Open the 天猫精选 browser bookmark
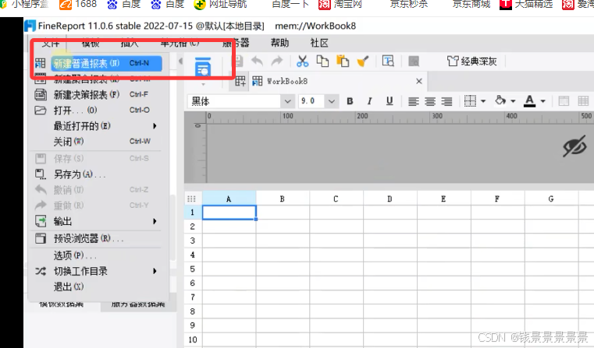The width and height of the screenshot is (594, 348). pyautogui.click(x=527, y=4)
